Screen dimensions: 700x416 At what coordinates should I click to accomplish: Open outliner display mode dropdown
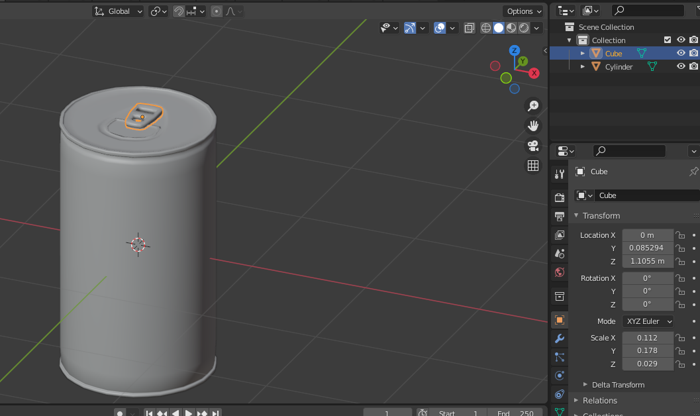coord(566,11)
